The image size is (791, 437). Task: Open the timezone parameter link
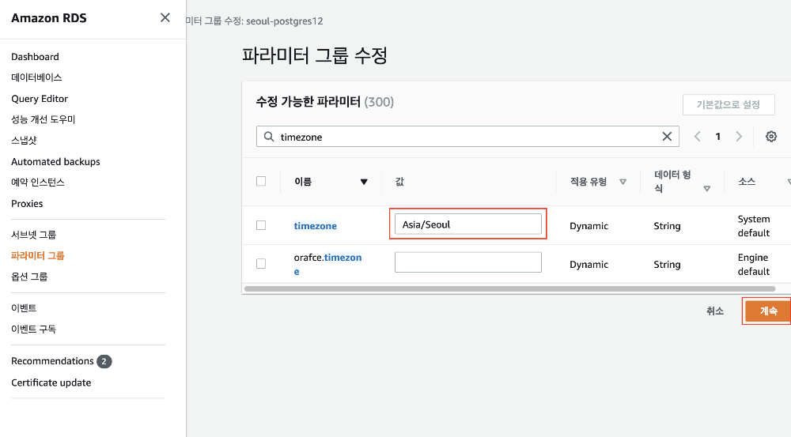click(x=316, y=226)
